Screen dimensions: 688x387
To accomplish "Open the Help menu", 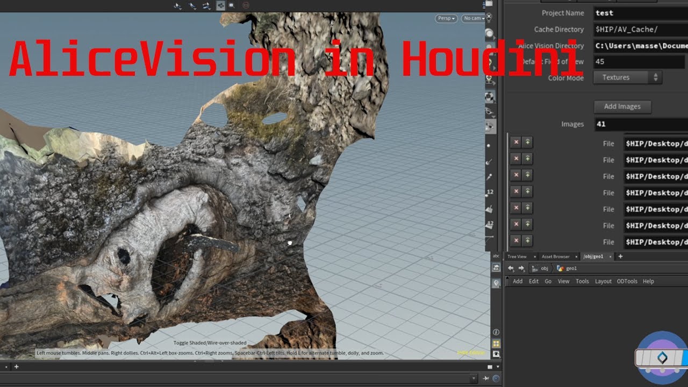I will [x=648, y=281].
